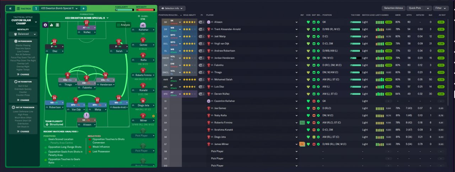Click the Selection Advice button
This screenshot has height=172, width=455.
click(394, 8)
